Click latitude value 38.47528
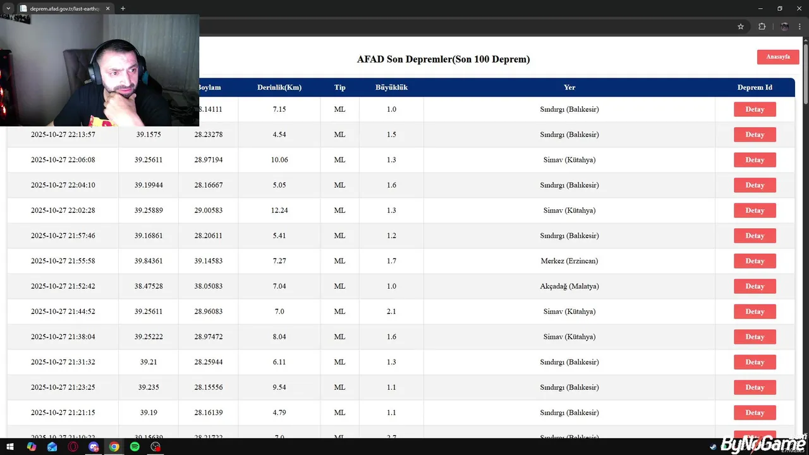The height and width of the screenshot is (455, 809). point(149,286)
